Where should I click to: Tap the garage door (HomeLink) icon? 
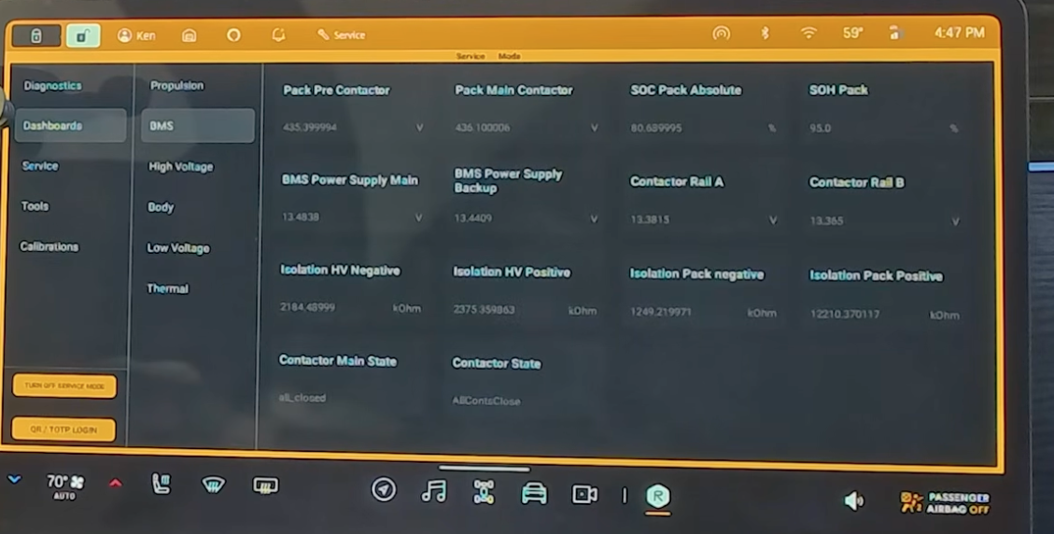click(190, 35)
